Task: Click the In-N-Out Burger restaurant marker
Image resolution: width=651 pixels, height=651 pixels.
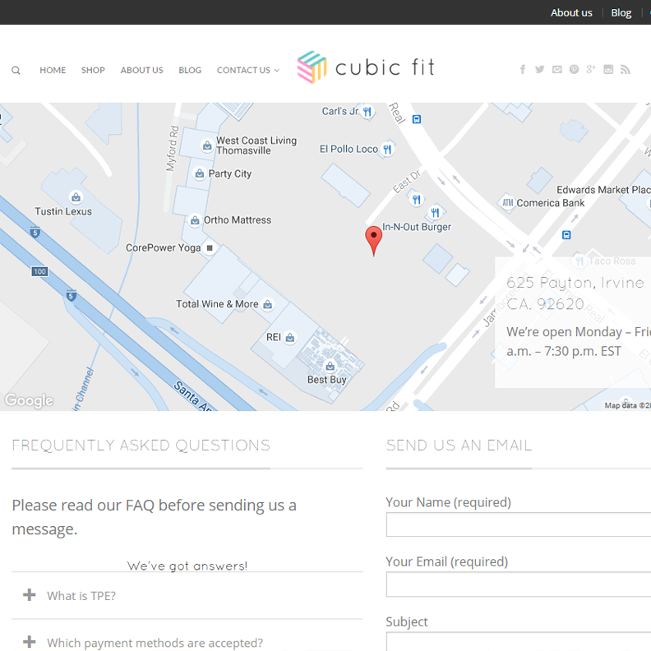Action: click(435, 213)
